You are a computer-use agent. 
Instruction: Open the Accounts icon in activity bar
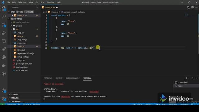coord(4,91)
